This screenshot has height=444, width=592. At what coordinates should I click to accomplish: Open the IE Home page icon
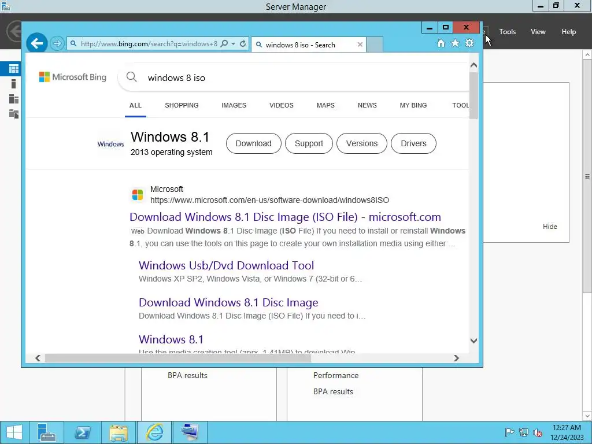[441, 43]
